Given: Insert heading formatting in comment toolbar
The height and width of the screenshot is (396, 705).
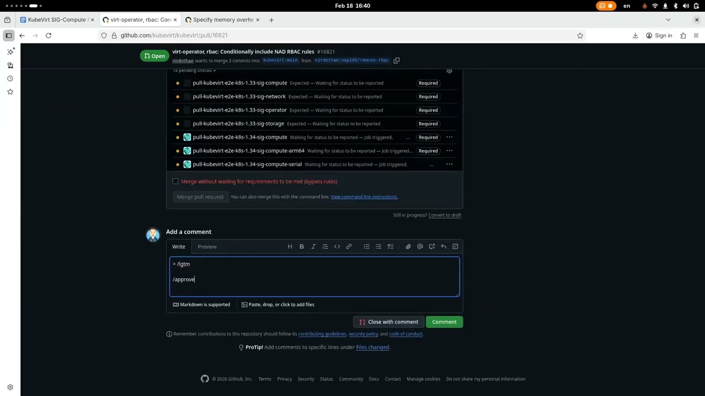Looking at the screenshot, I should [x=290, y=246].
